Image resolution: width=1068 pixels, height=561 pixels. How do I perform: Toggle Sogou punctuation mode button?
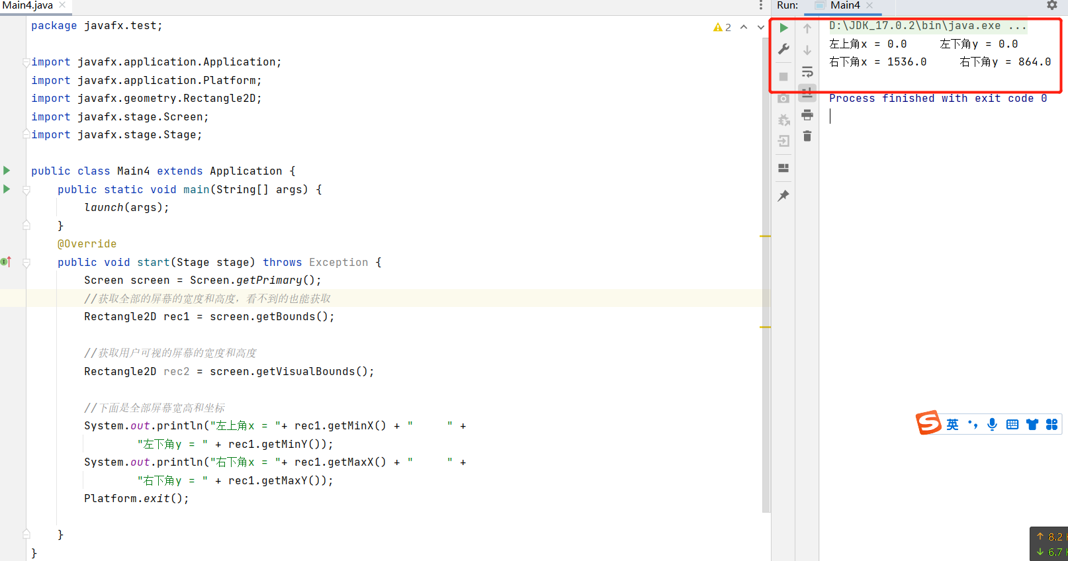(973, 425)
